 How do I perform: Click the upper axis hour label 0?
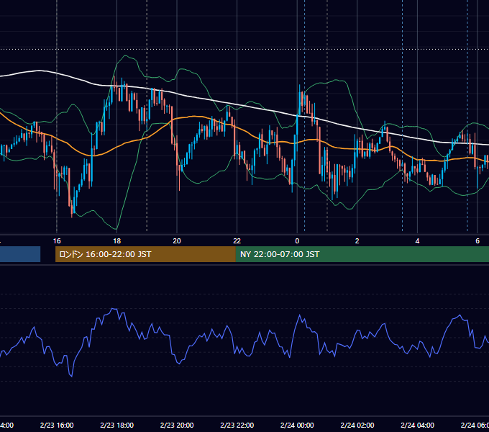tap(297, 241)
